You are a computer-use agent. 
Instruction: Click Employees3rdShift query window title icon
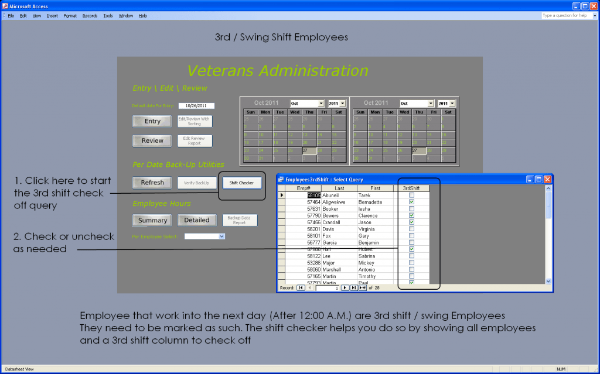pyautogui.click(x=281, y=180)
